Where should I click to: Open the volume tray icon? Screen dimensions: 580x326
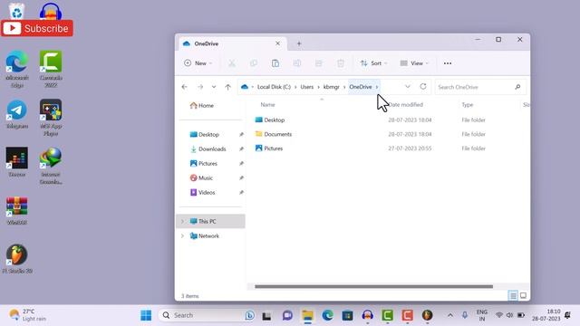coord(509,315)
